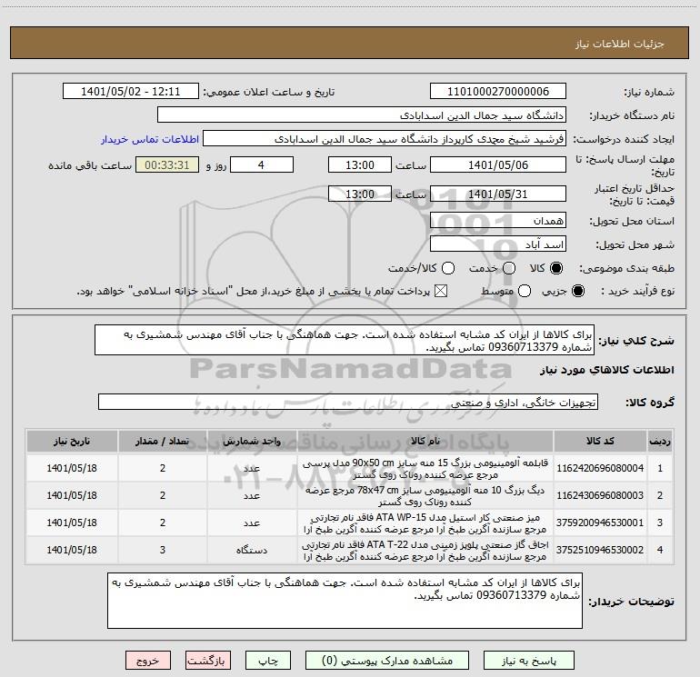This screenshot has height=677, width=700.
Task: Click the response deadline date 1401/05/06
Action: 498,164
